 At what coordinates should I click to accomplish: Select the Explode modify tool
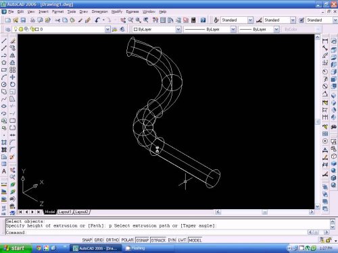12,157
